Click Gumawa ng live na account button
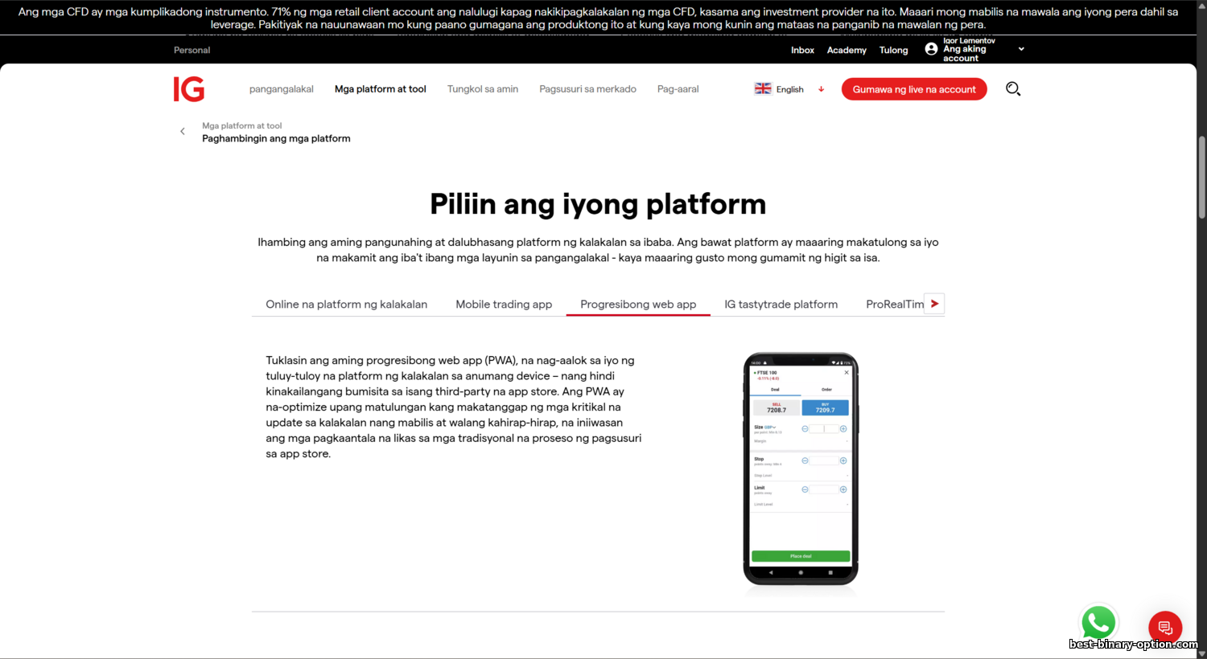 coord(914,89)
